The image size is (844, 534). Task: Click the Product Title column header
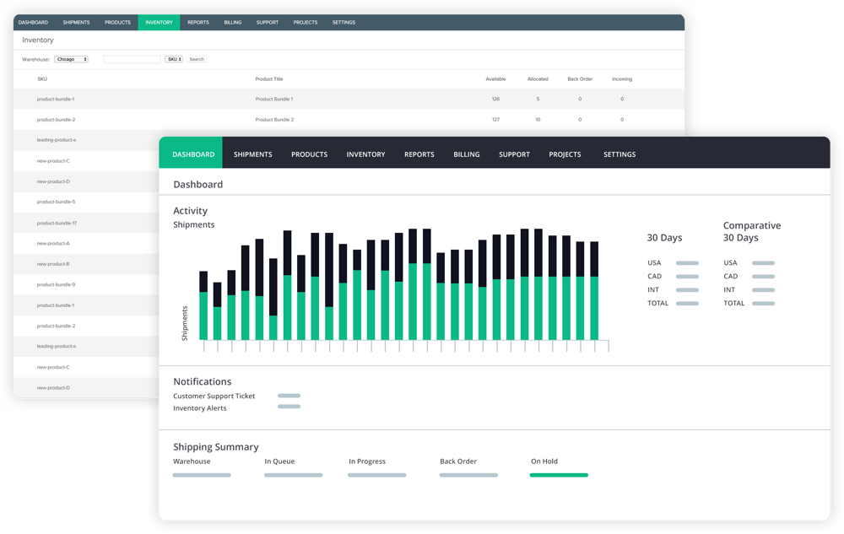pos(268,79)
